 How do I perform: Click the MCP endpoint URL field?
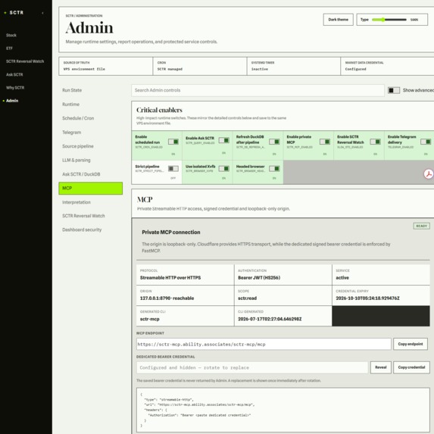pyautogui.click(x=264, y=344)
